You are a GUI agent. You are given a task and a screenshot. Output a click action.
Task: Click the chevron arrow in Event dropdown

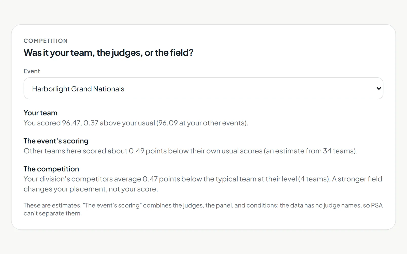[x=379, y=88]
